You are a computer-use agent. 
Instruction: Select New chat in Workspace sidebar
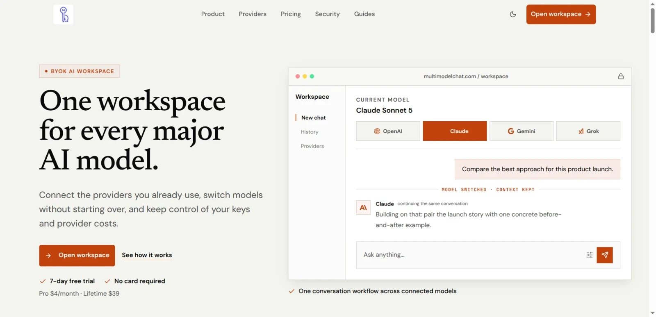313,118
